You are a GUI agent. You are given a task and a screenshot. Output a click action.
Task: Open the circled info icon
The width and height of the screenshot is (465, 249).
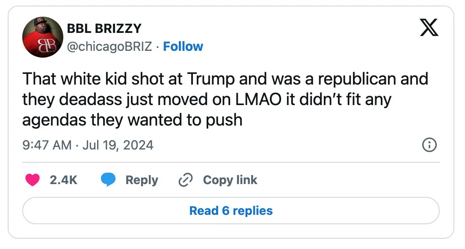pyautogui.click(x=429, y=146)
